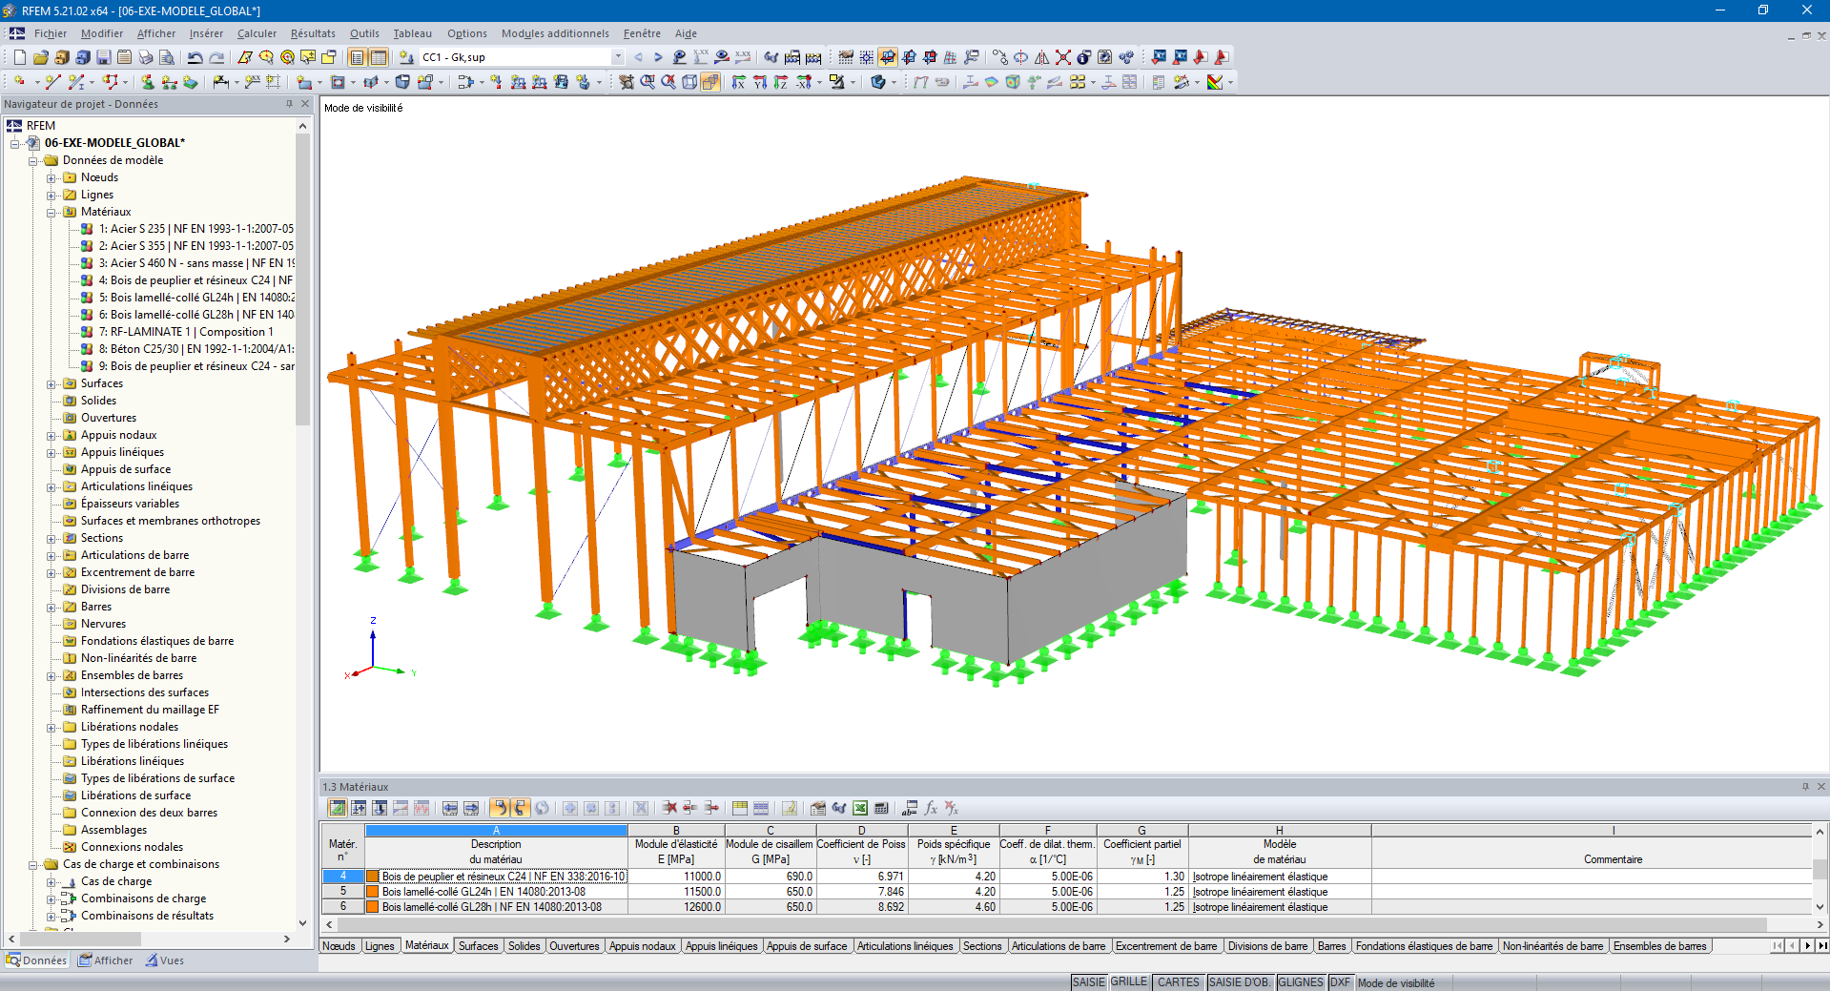The width and height of the screenshot is (1830, 991).
Task: Expand the Nœuds tree node
Action: 51,177
